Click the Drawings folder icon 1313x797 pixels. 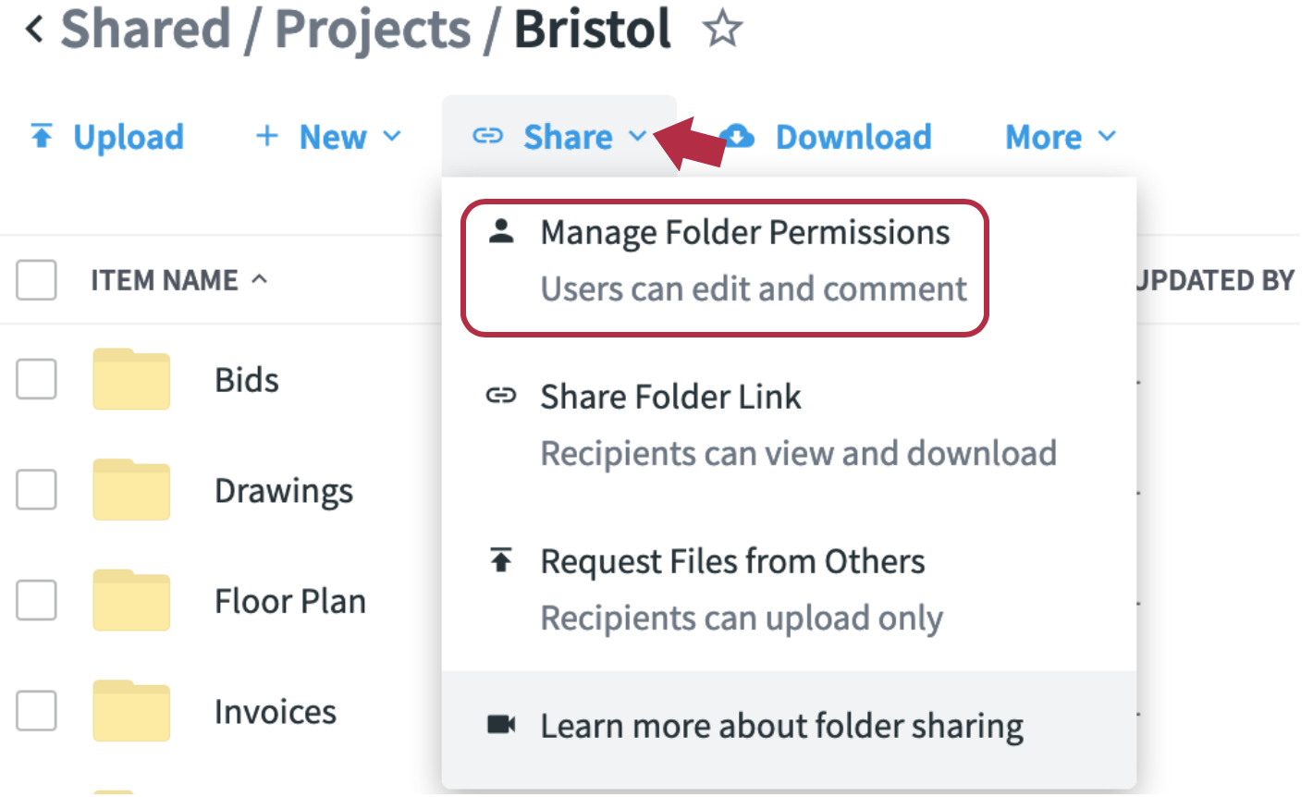click(x=131, y=490)
